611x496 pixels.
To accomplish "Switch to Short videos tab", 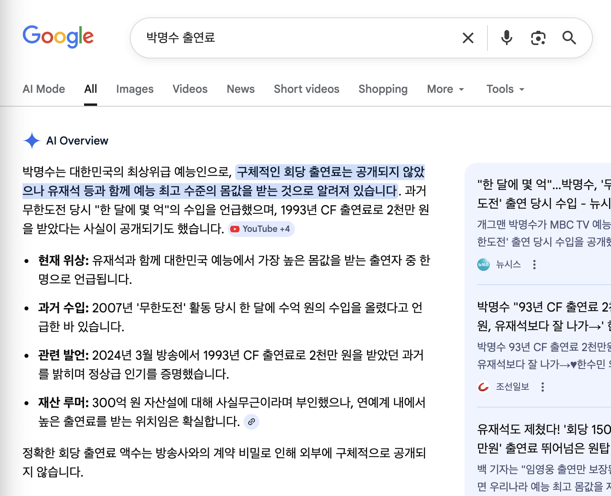I will [307, 89].
